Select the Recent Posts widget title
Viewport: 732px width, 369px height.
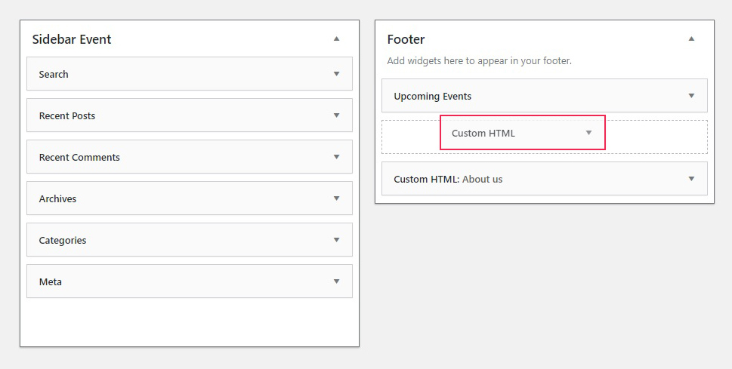point(67,115)
